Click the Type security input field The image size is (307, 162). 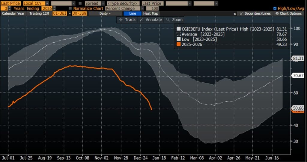[x=123, y=3]
